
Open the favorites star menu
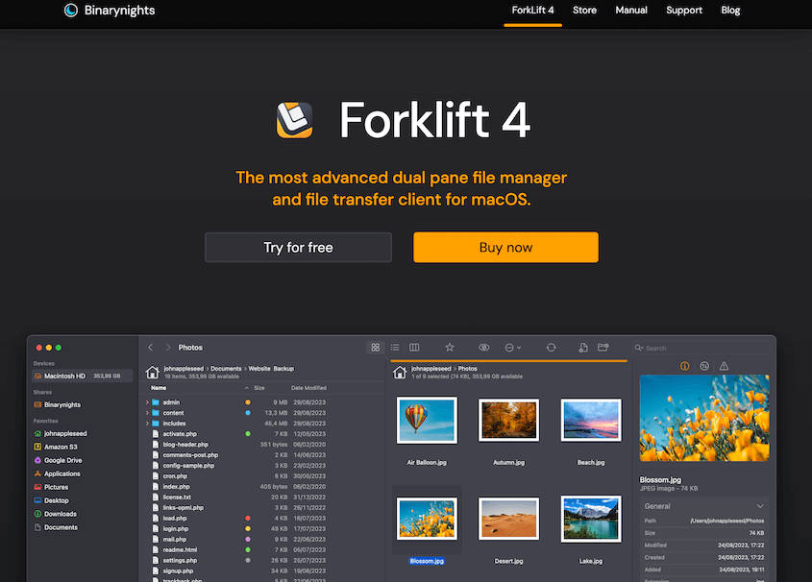tap(450, 348)
